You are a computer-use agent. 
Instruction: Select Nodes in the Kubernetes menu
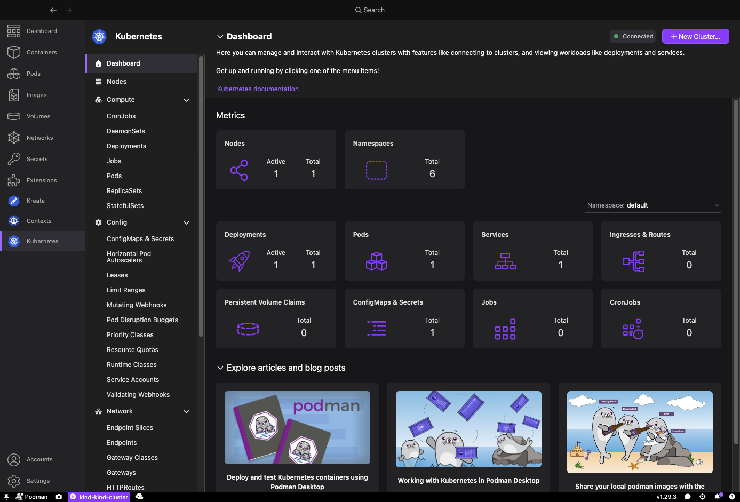(x=141, y=82)
